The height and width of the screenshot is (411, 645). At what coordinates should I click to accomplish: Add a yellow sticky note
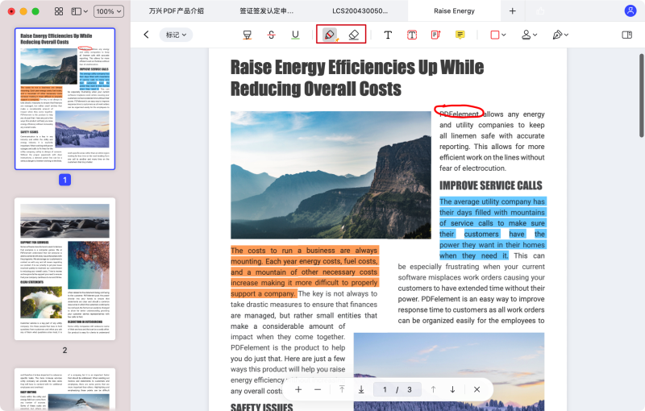coord(460,35)
